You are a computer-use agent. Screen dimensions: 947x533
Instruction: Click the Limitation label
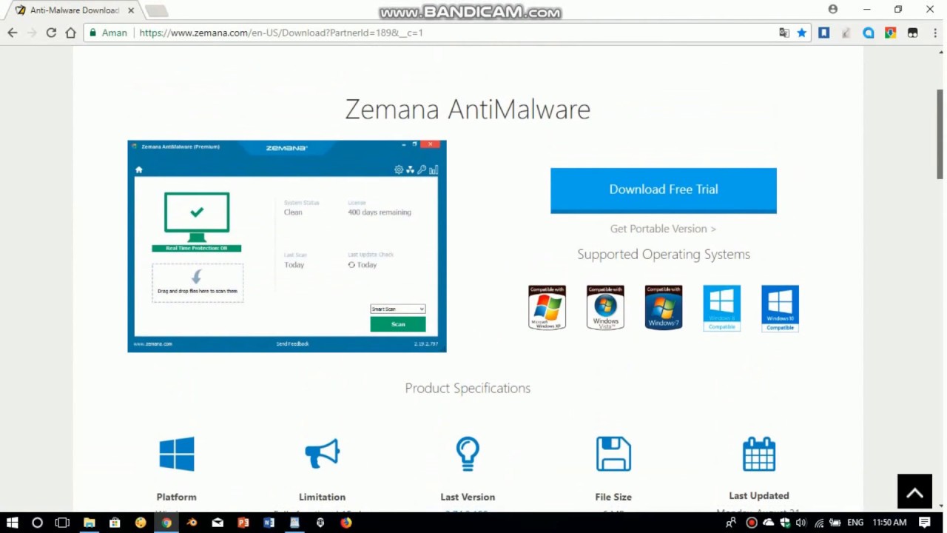coord(322,497)
